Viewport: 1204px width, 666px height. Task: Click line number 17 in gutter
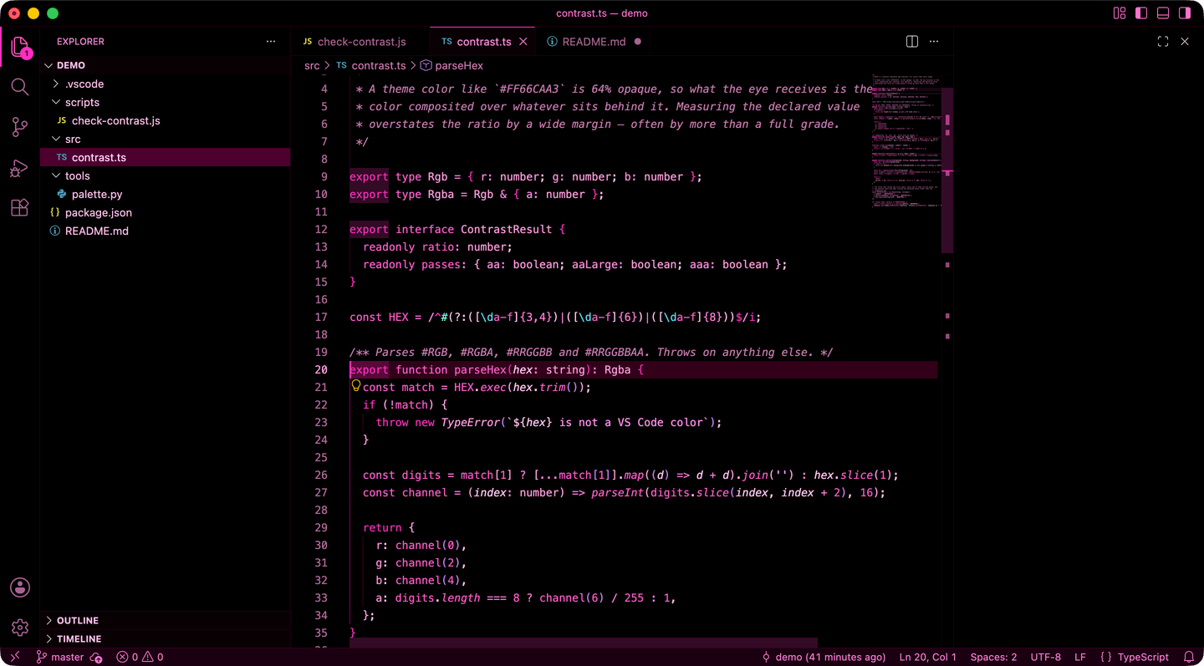321,317
